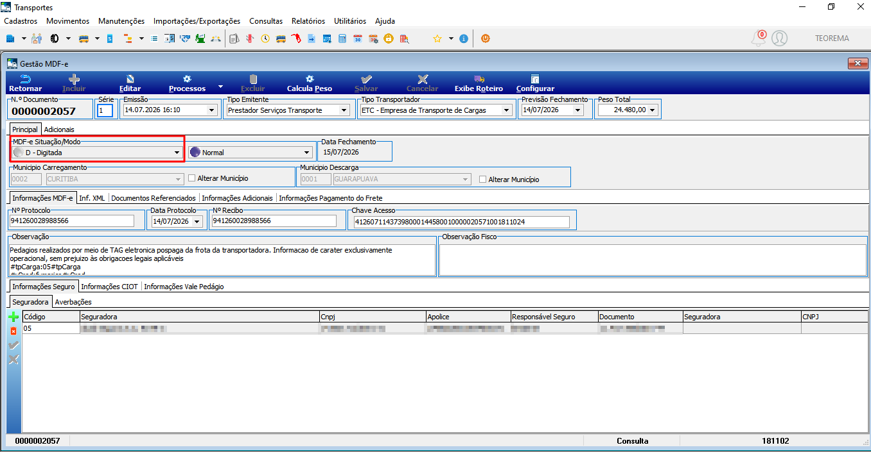Check Alterar Município for Descarga
Viewport: 871px width, 452px height.
click(483, 180)
